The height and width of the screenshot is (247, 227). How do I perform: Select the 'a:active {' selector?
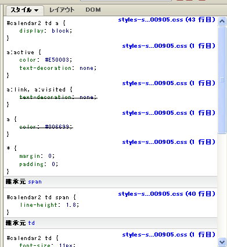(x=24, y=52)
